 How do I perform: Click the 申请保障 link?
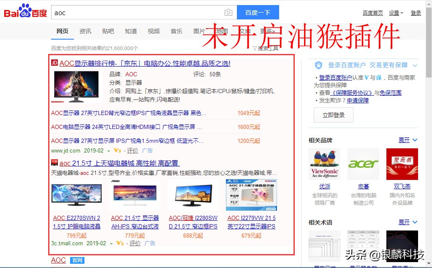click(358, 101)
